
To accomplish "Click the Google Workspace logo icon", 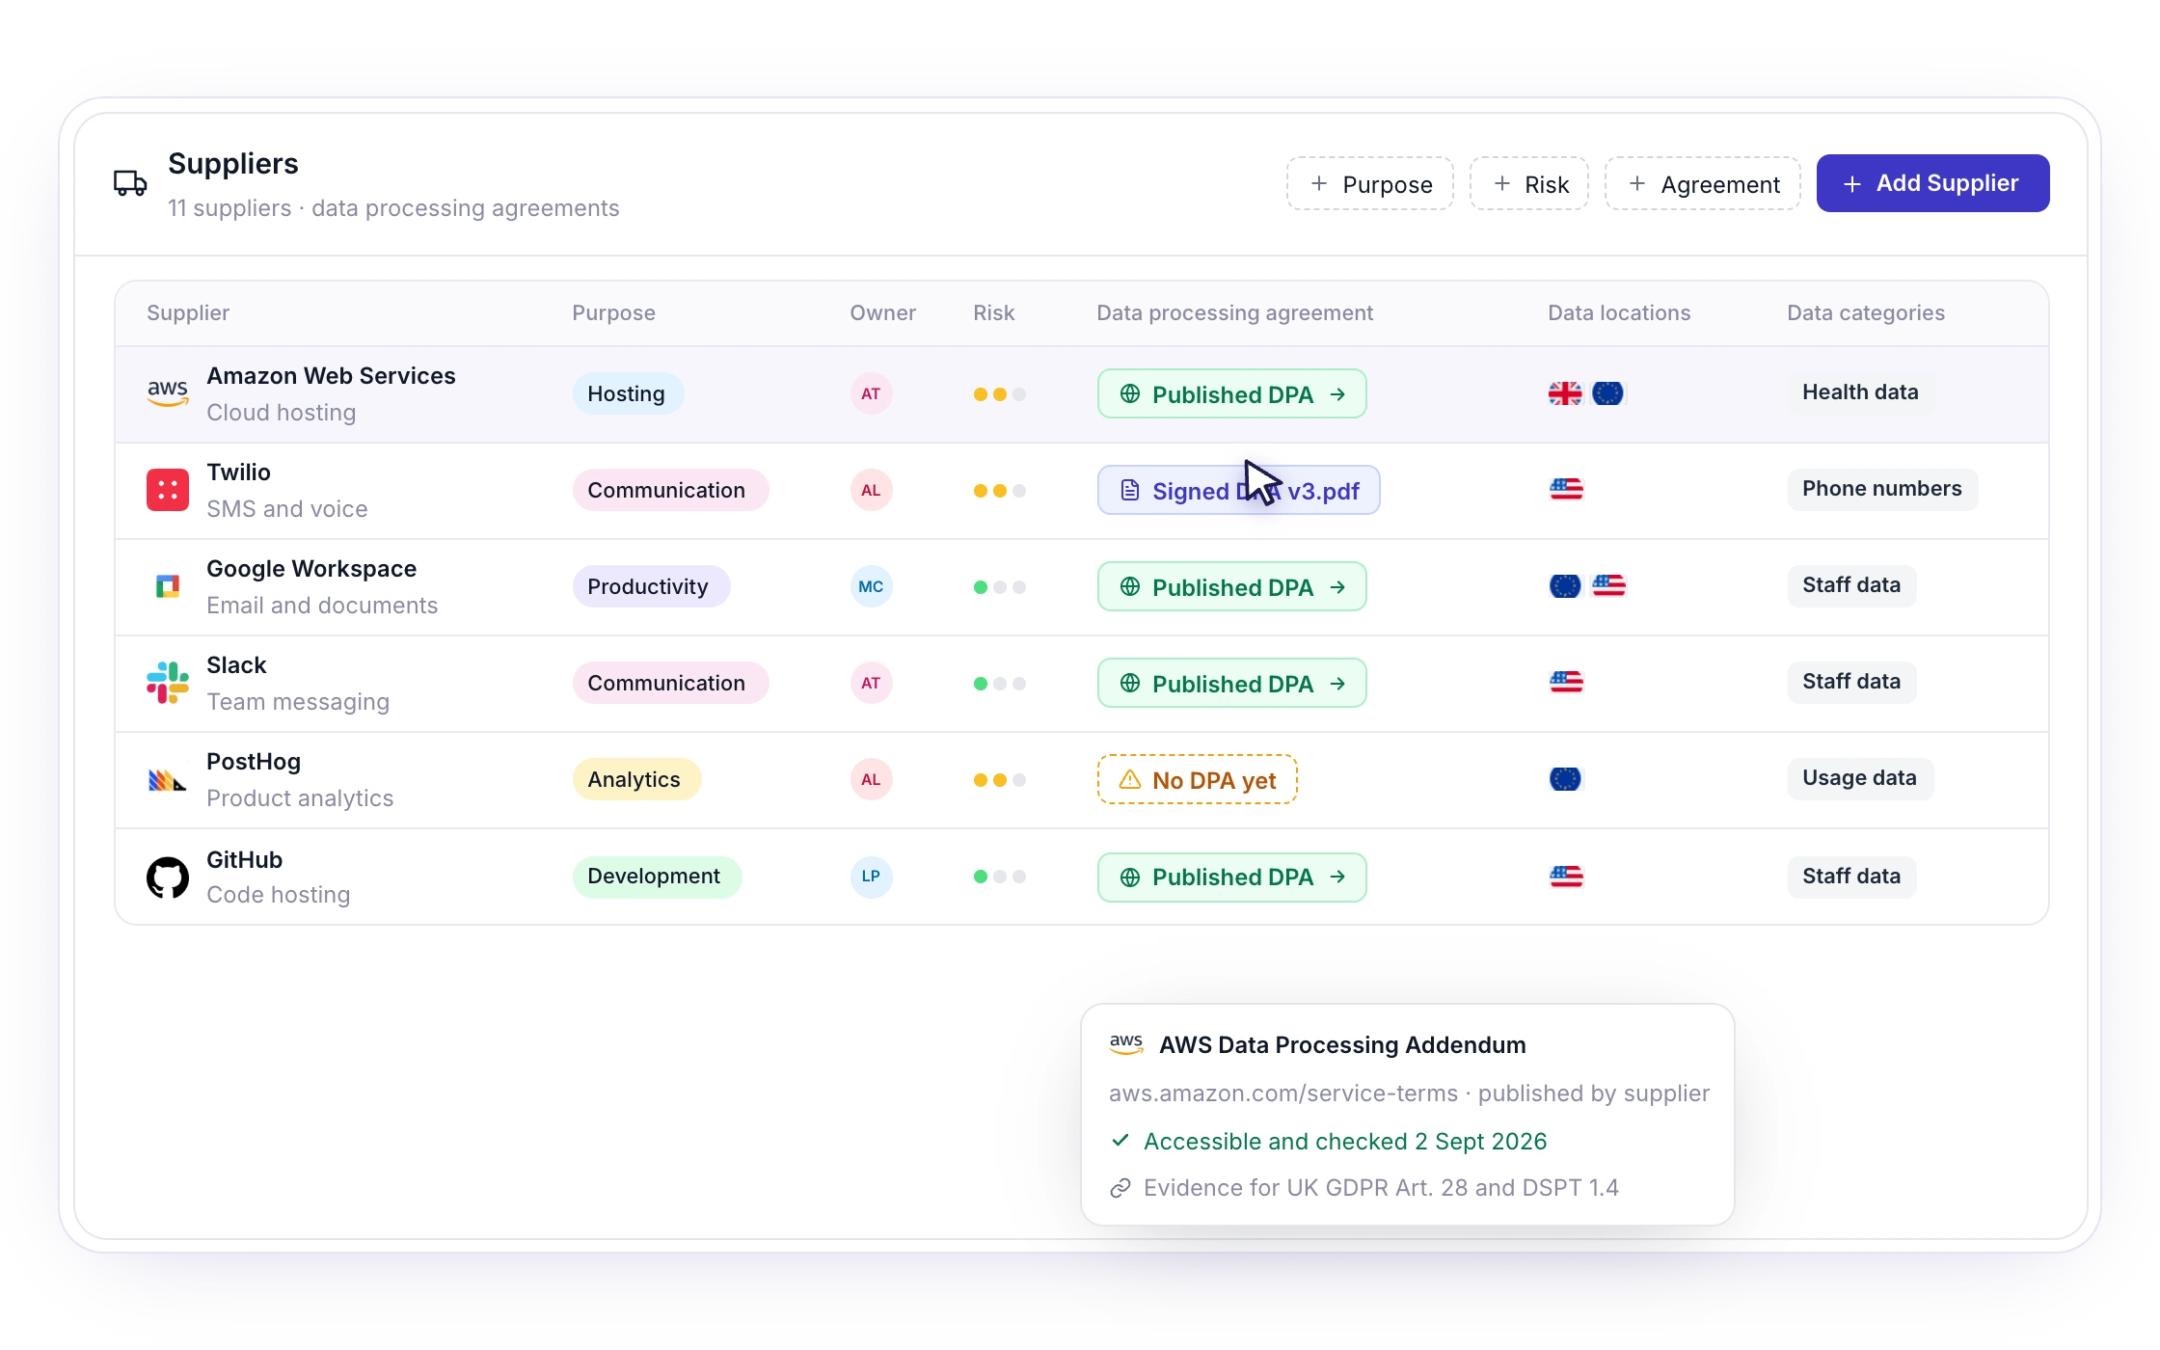I will (168, 586).
